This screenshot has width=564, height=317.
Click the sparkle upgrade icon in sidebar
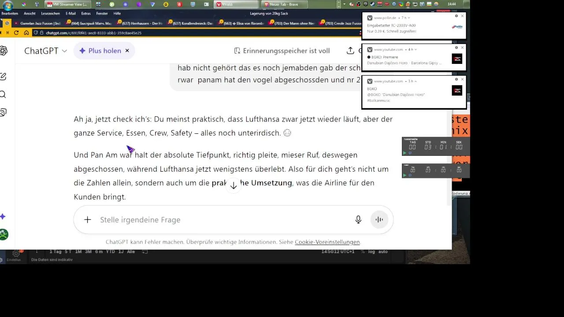(x=3, y=217)
